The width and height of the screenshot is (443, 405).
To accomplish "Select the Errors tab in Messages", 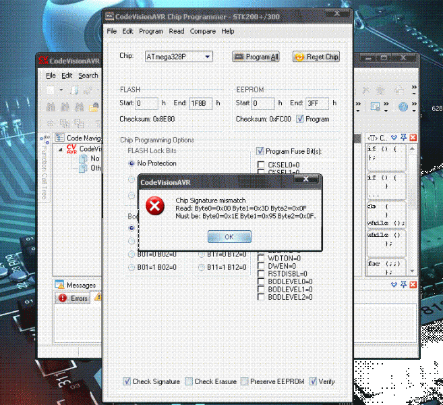I will (72, 298).
